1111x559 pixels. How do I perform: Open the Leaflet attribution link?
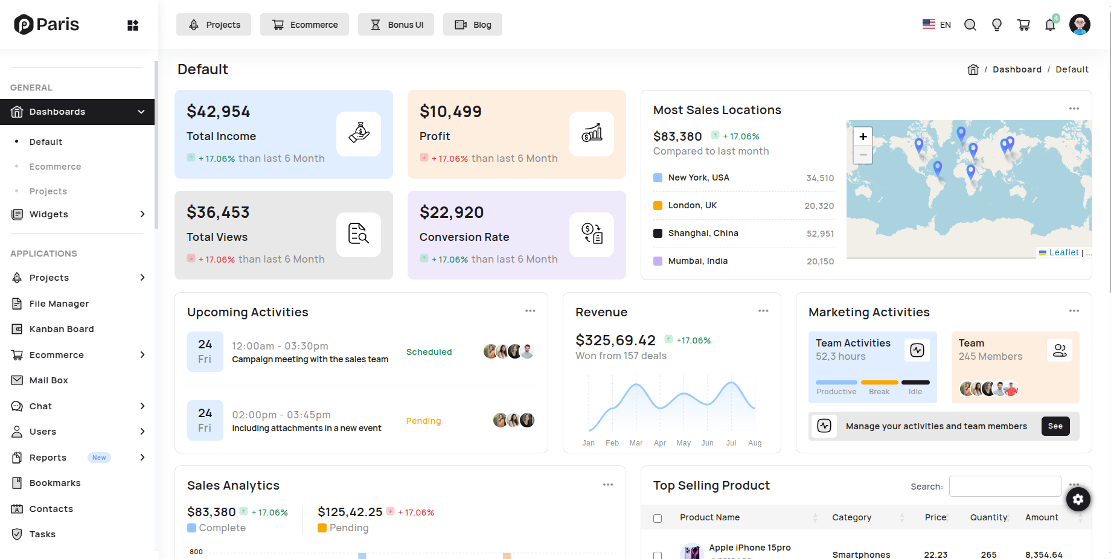point(1064,252)
